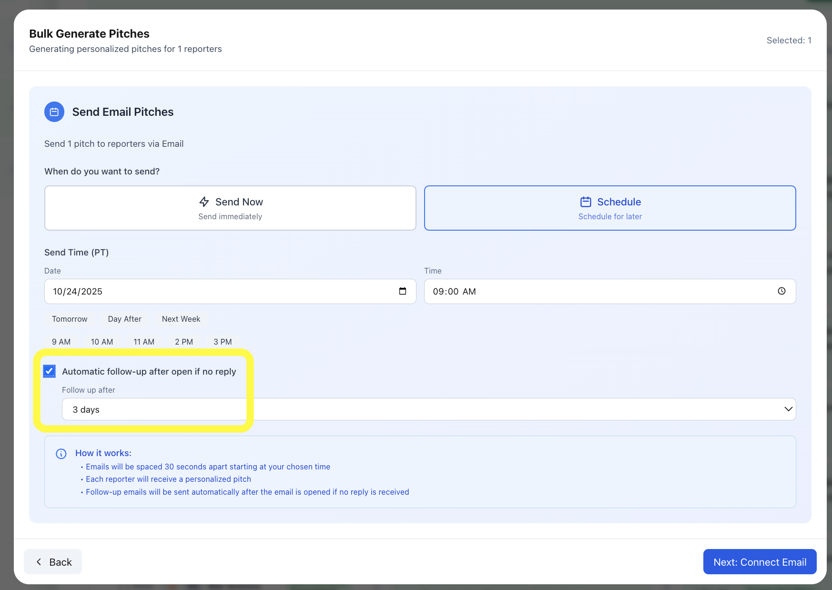Expand the follow-up duration chevron
Image resolution: width=832 pixels, height=590 pixels.
[x=787, y=409]
